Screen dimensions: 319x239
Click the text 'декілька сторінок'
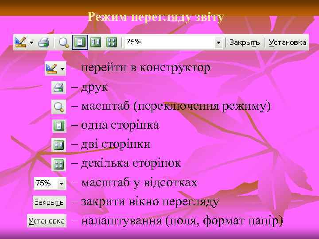131,163
